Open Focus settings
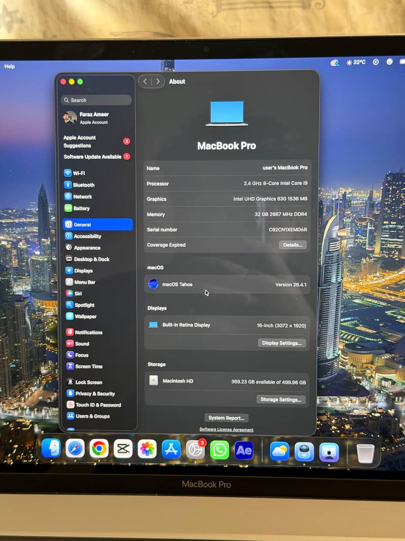 [78, 355]
